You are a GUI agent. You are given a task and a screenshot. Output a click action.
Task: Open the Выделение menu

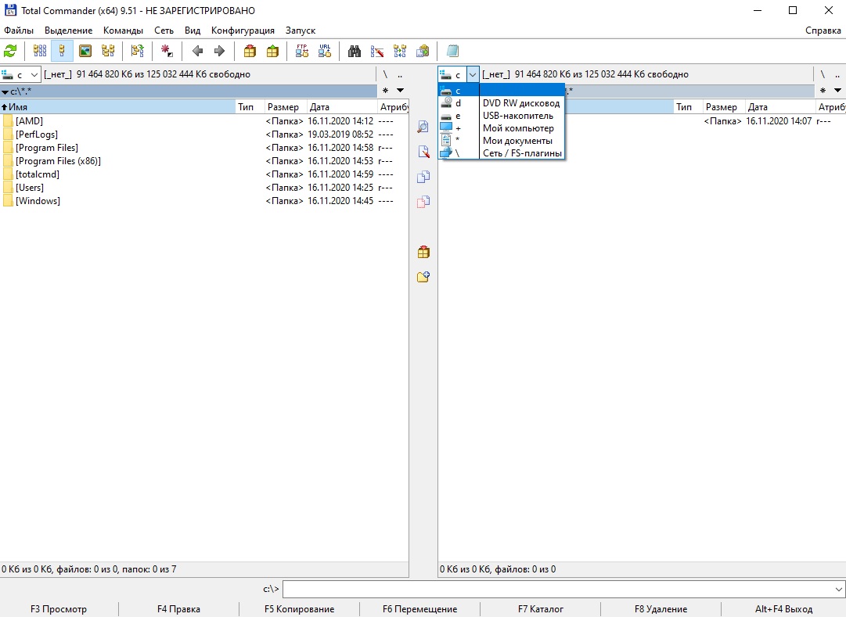point(69,30)
